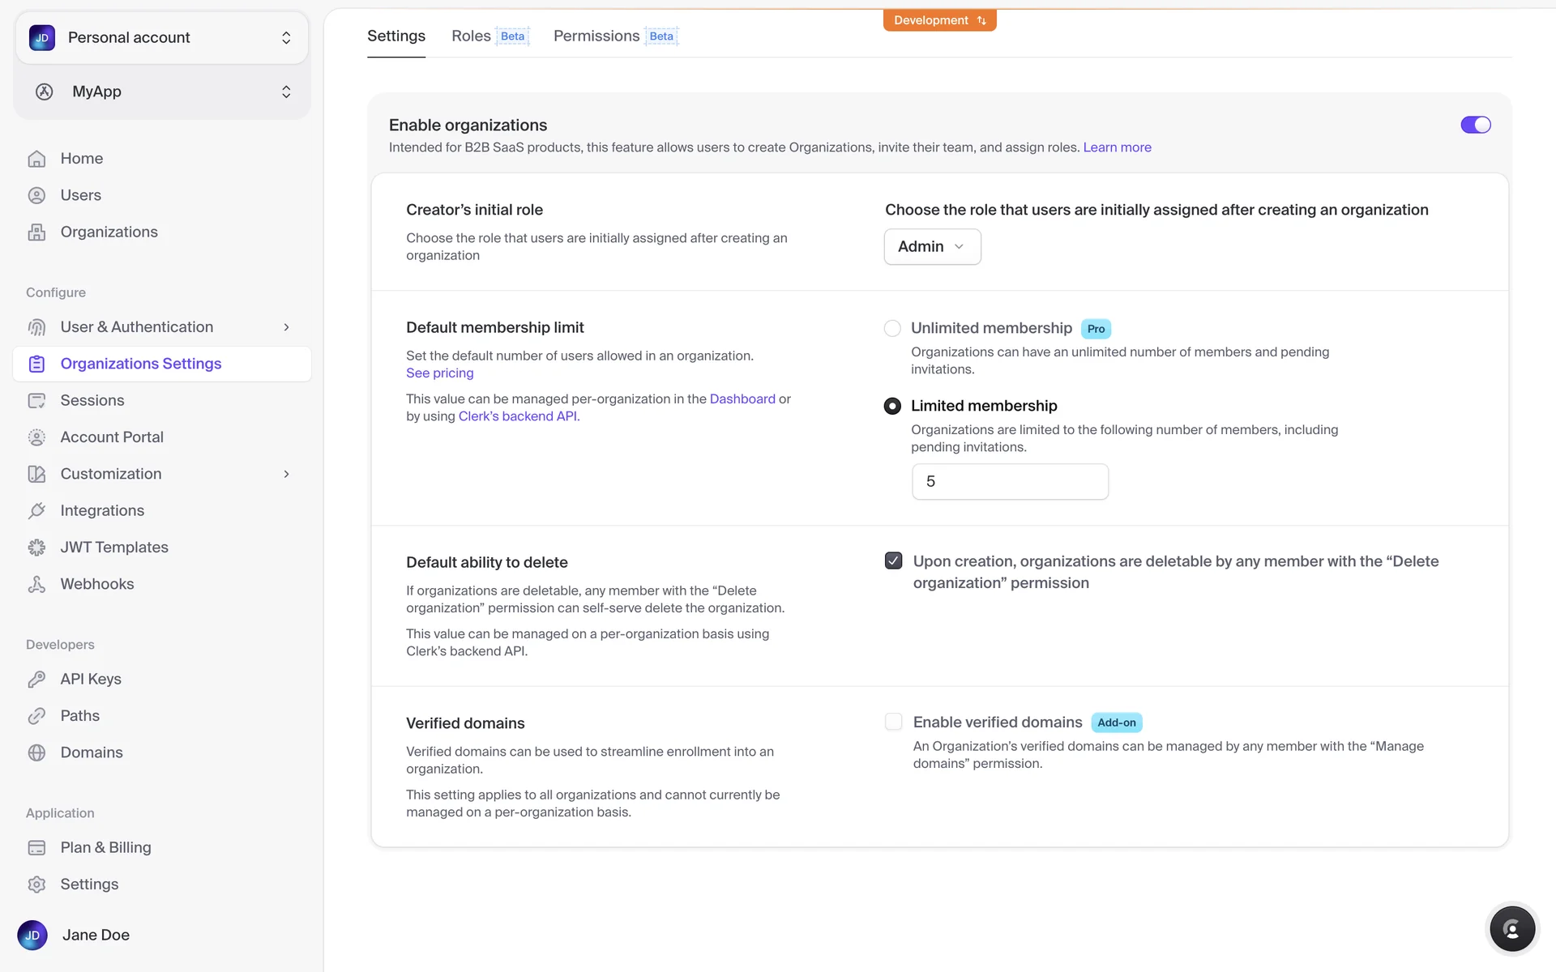Image resolution: width=1556 pixels, height=972 pixels.
Task: Switch to the Roles tab
Action: 471,36
